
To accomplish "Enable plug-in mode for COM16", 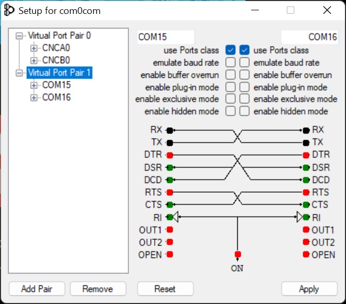I will 244,87.
